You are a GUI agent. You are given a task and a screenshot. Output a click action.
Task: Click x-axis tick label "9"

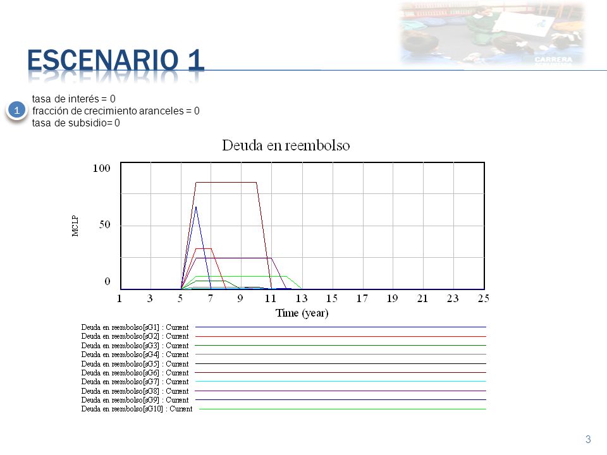[x=240, y=298]
